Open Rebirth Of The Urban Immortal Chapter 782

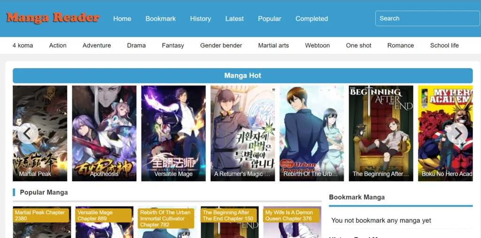pyautogui.click(x=166, y=218)
